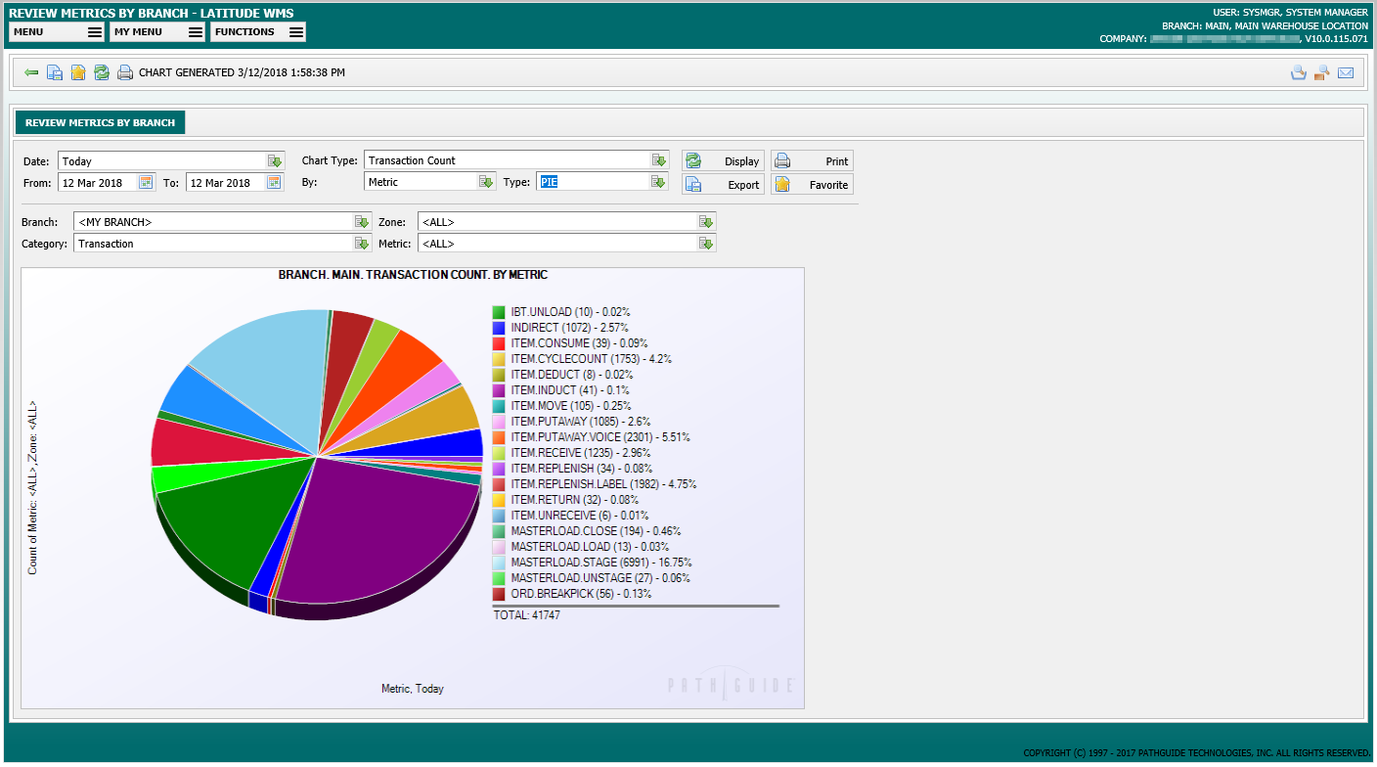Click the bin search magnifier icon
The width and height of the screenshot is (1377, 767).
(1299, 72)
